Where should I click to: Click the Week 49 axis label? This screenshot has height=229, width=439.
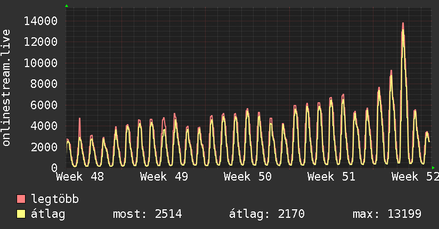pyautogui.click(x=164, y=177)
